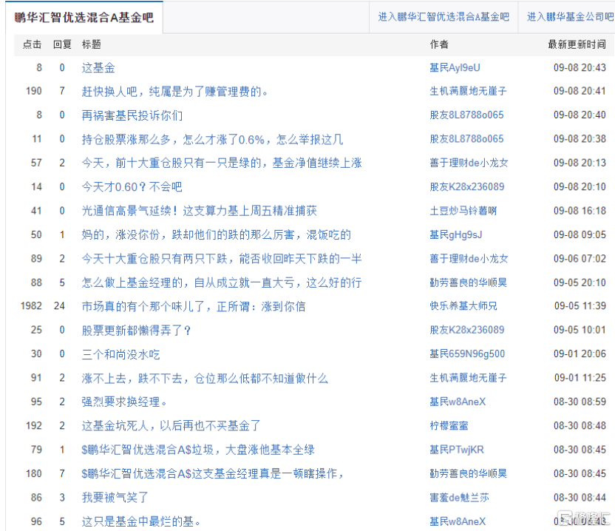View author 基民w8AneX on 最烂的基 row

[458, 521]
